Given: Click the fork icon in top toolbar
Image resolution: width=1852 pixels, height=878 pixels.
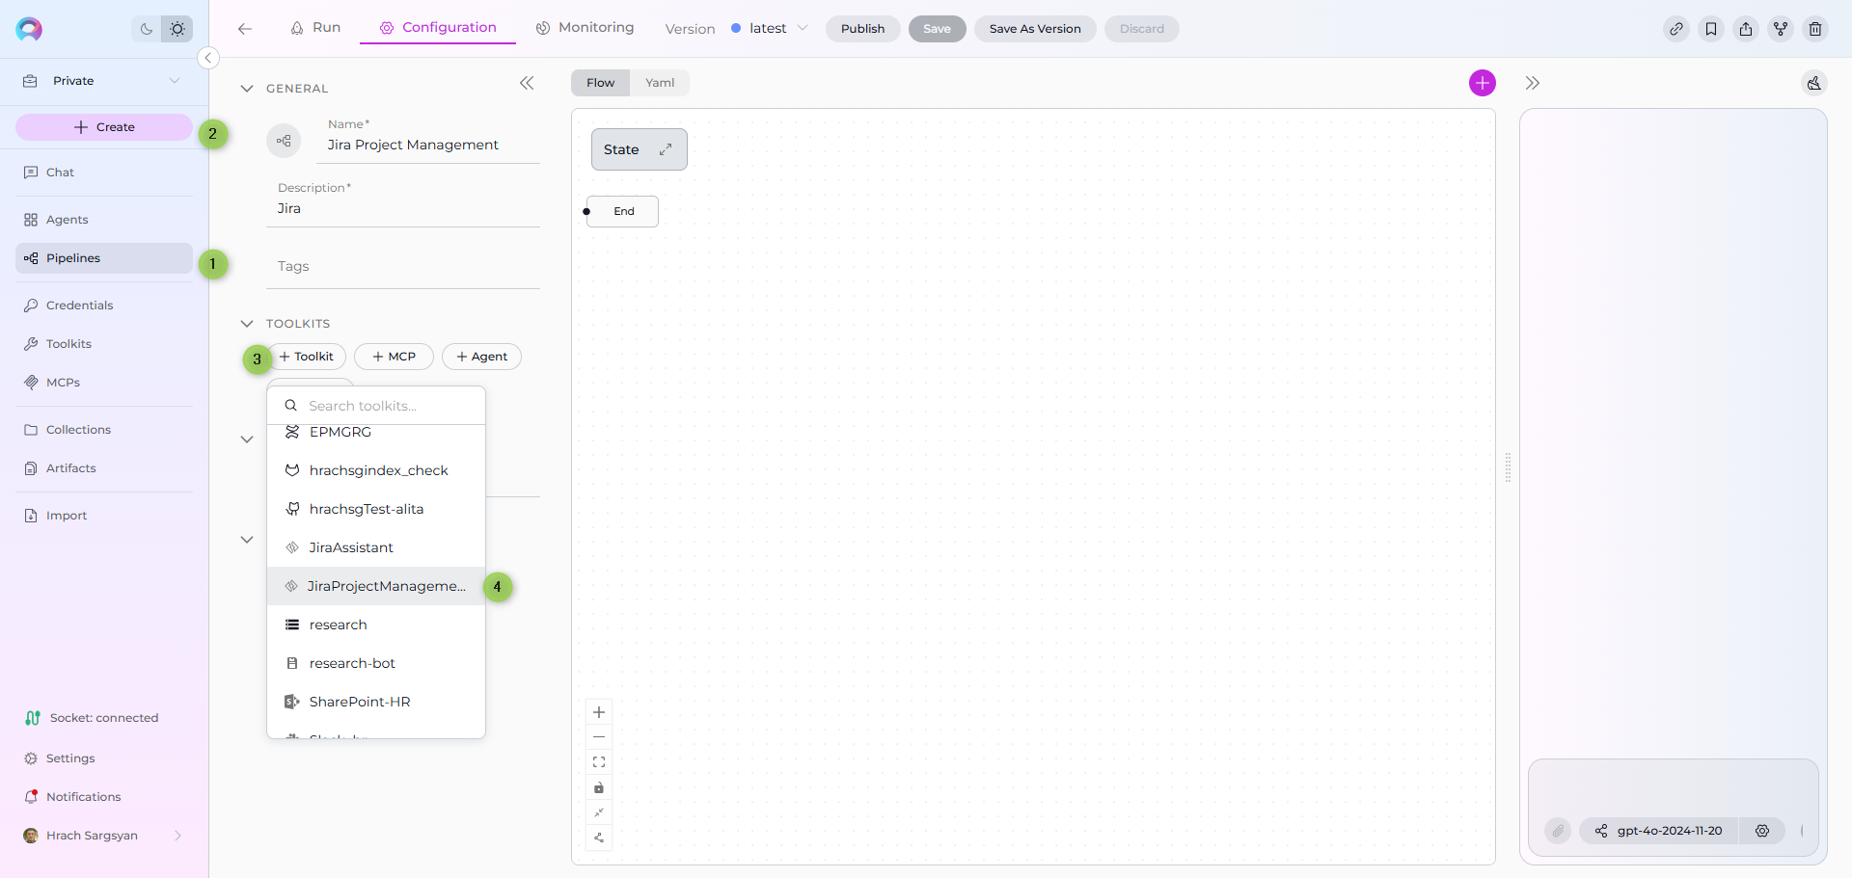Looking at the screenshot, I should [1780, 29].
